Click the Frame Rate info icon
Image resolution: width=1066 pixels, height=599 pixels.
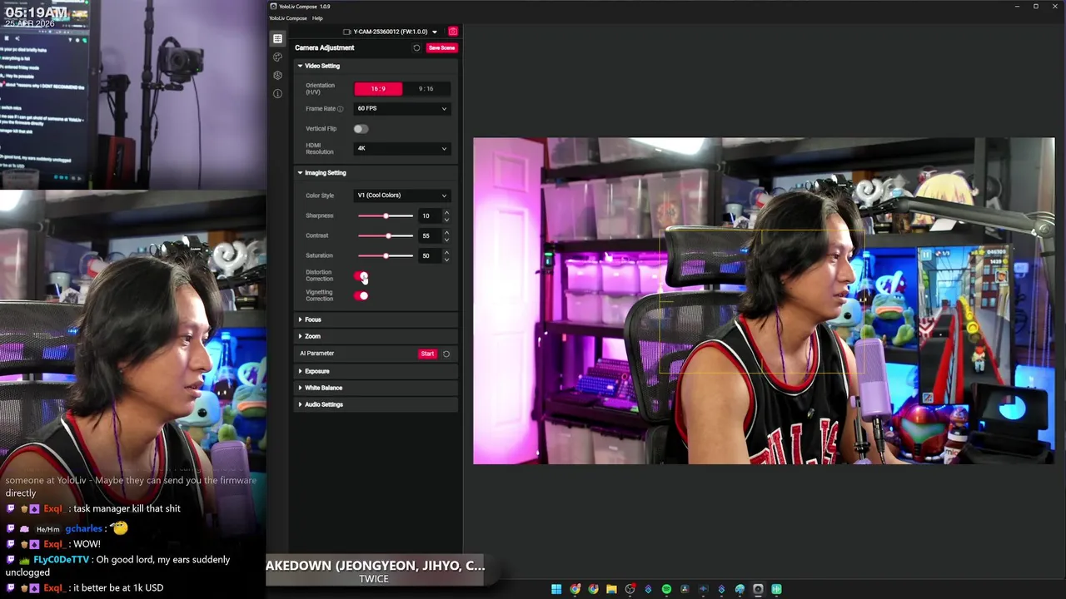tap(341, 109)
